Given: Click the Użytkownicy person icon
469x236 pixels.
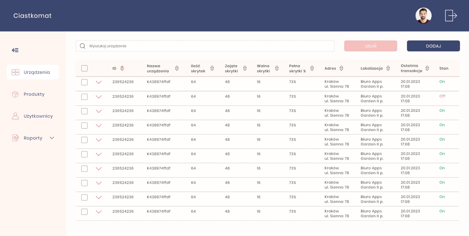Looking at the screenshot, I should pyautogui.click(x=16, y=116).
